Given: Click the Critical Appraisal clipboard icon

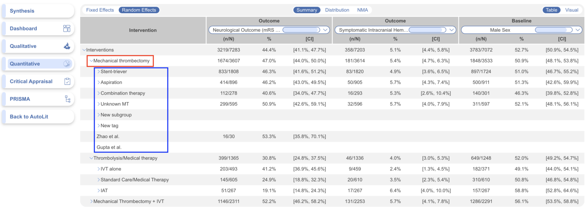Looking at the screenshot, I should [67, 81].
